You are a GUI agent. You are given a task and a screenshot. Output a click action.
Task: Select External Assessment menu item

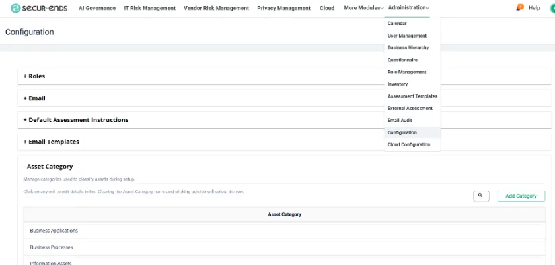(x=412, y=108)
